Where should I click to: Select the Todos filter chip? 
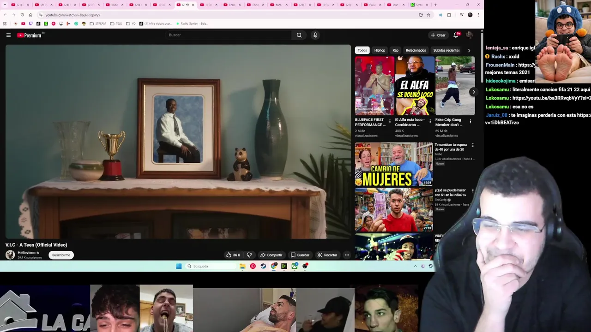(x=362, y=50)
